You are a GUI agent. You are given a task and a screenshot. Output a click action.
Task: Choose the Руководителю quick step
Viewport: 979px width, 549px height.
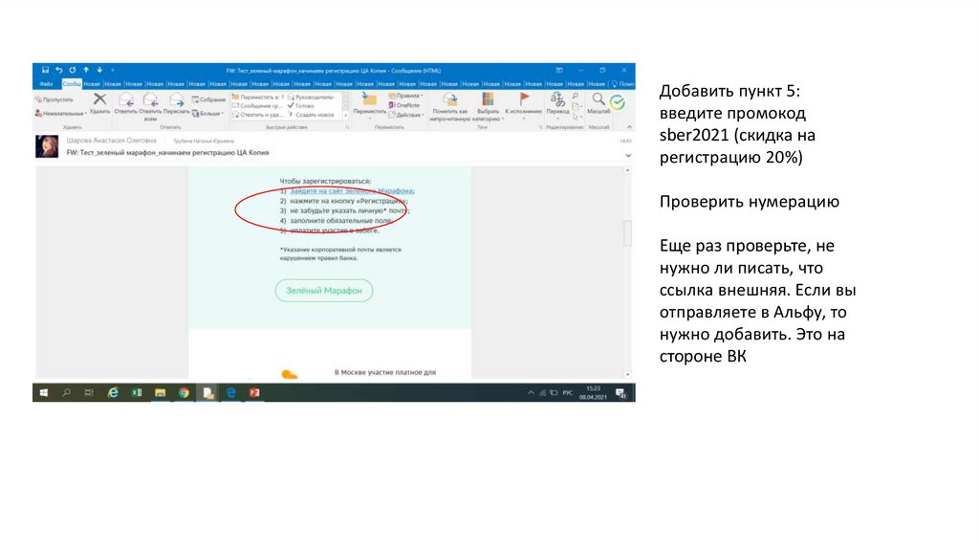(x=311, y=97)
